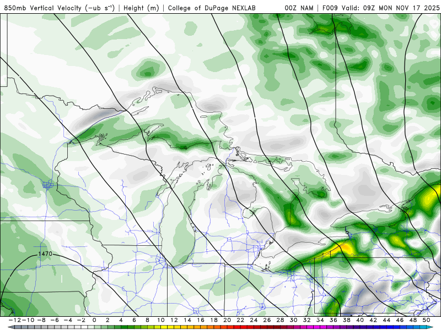441x330 pixels.
Task: Click the '-10' color scale label
Action: tap(28, 320)
